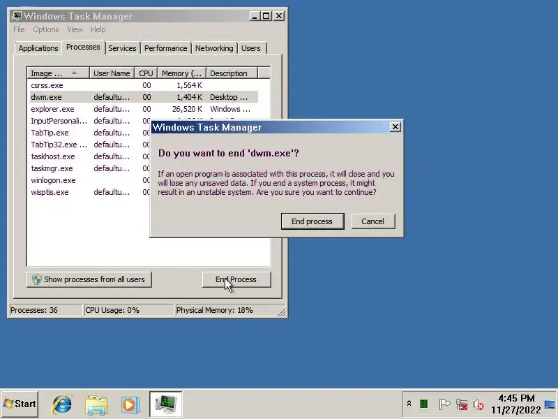Cancel the end process dialog

(373, 221)
